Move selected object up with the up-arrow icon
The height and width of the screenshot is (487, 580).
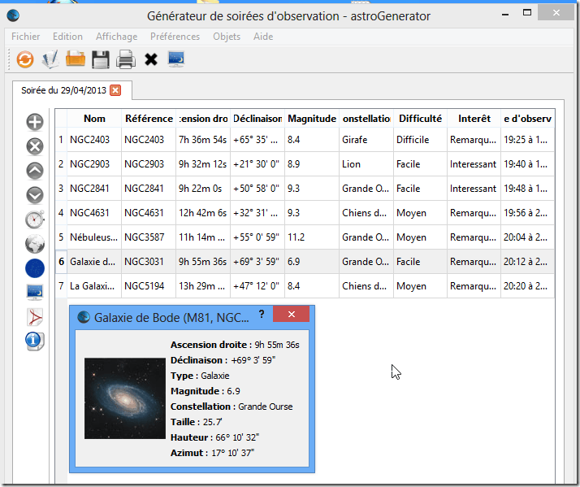[35, 171]
